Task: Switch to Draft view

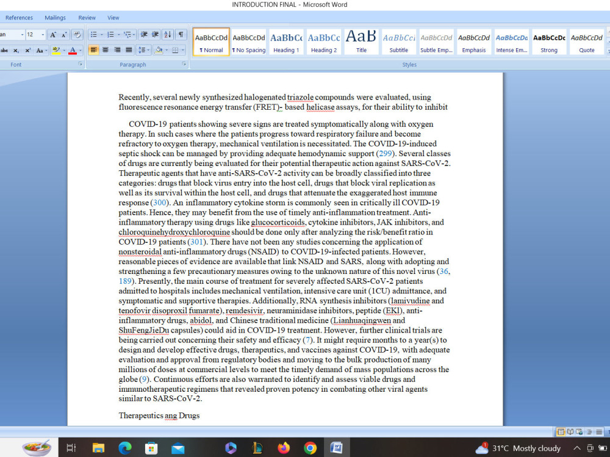Action: (x=599, y=432)
